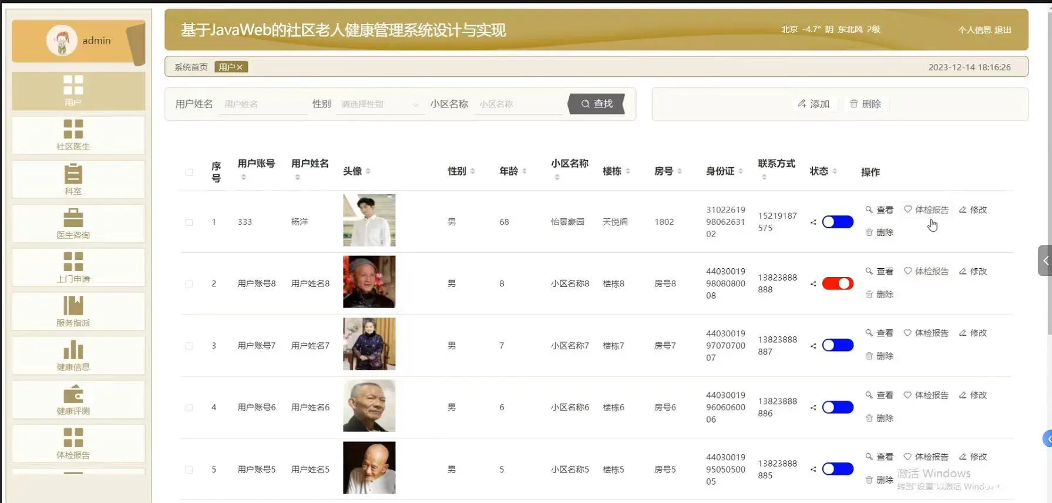Open the 医生咨询 sidebar menu
This screenshot has height=503, width=1052.
click(x=78, y=224)
